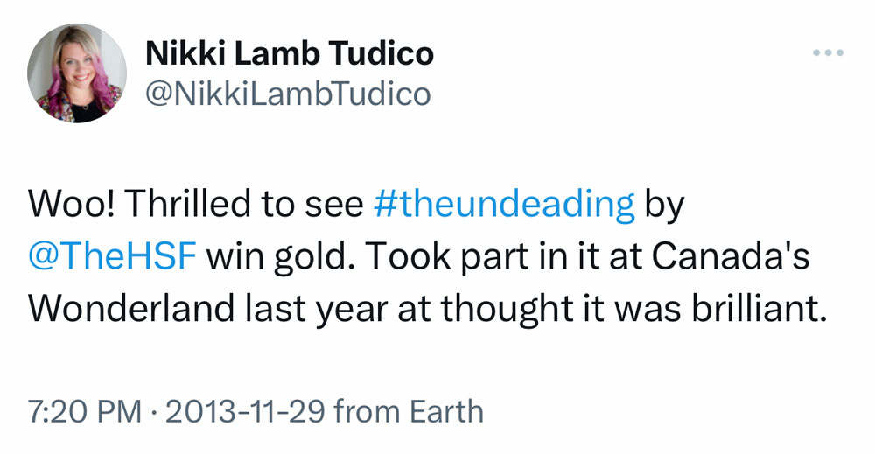The image size is (875, 454).
Task: Click the "from Earth" source label
Action: click(x=409, y=411)
